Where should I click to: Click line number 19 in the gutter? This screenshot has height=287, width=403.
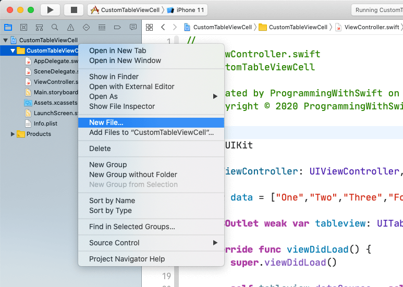166,276
